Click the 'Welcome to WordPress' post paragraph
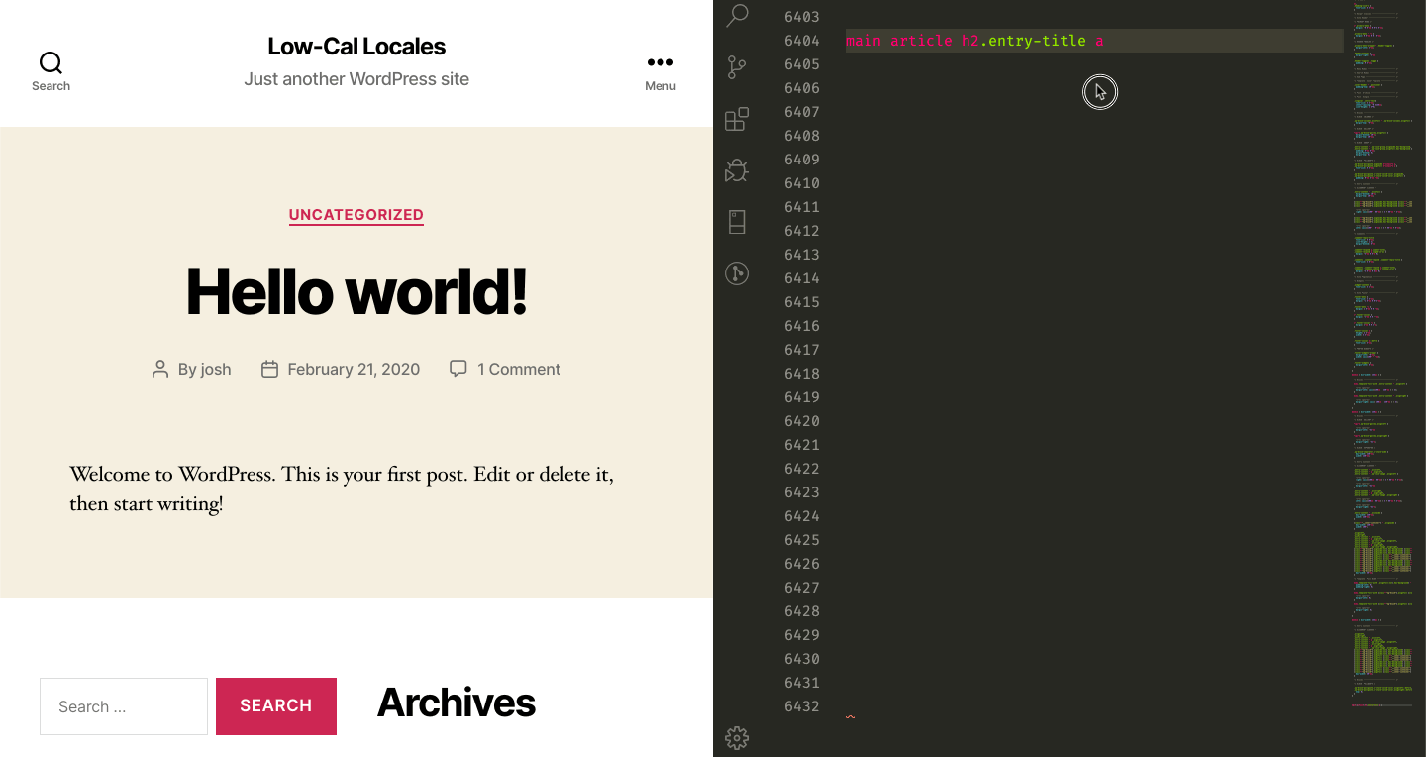 342,488
